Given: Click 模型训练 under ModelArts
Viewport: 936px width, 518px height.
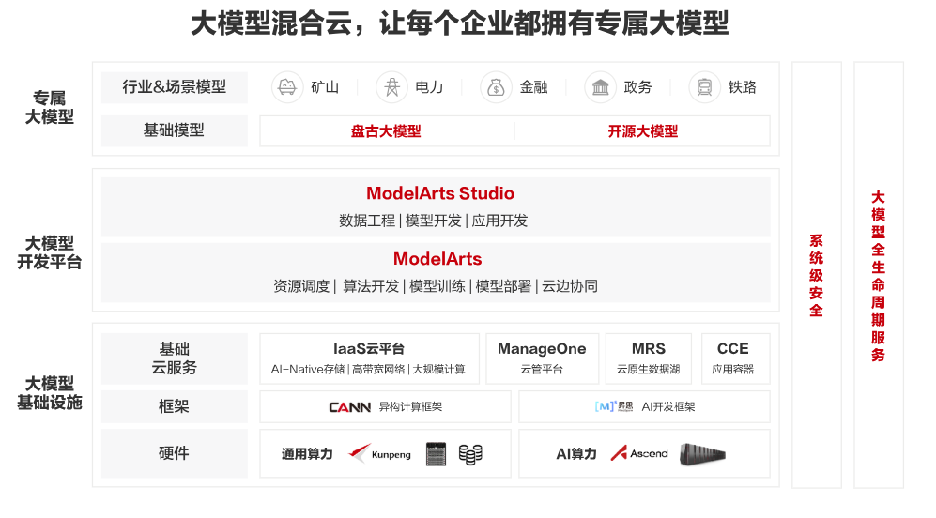Looking at the screenshot, I should 437,286.
